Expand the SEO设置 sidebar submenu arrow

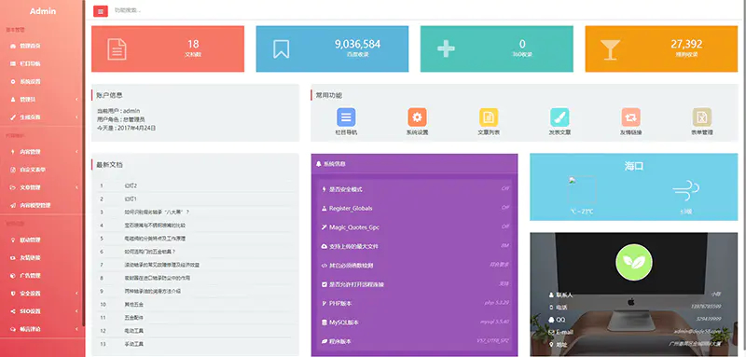[x=77, y=311]
